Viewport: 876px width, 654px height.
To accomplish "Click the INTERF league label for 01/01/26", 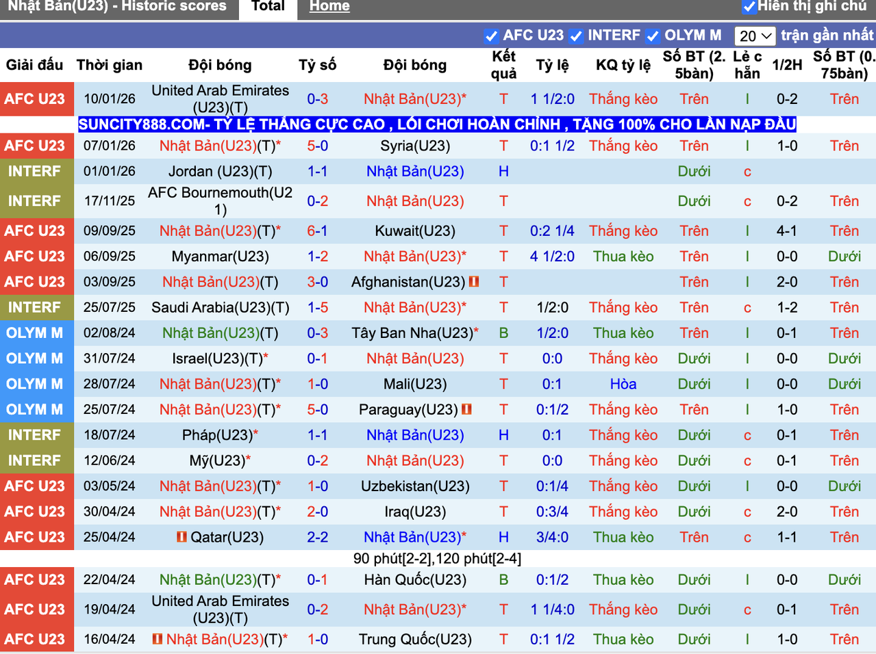I will 35,172.
